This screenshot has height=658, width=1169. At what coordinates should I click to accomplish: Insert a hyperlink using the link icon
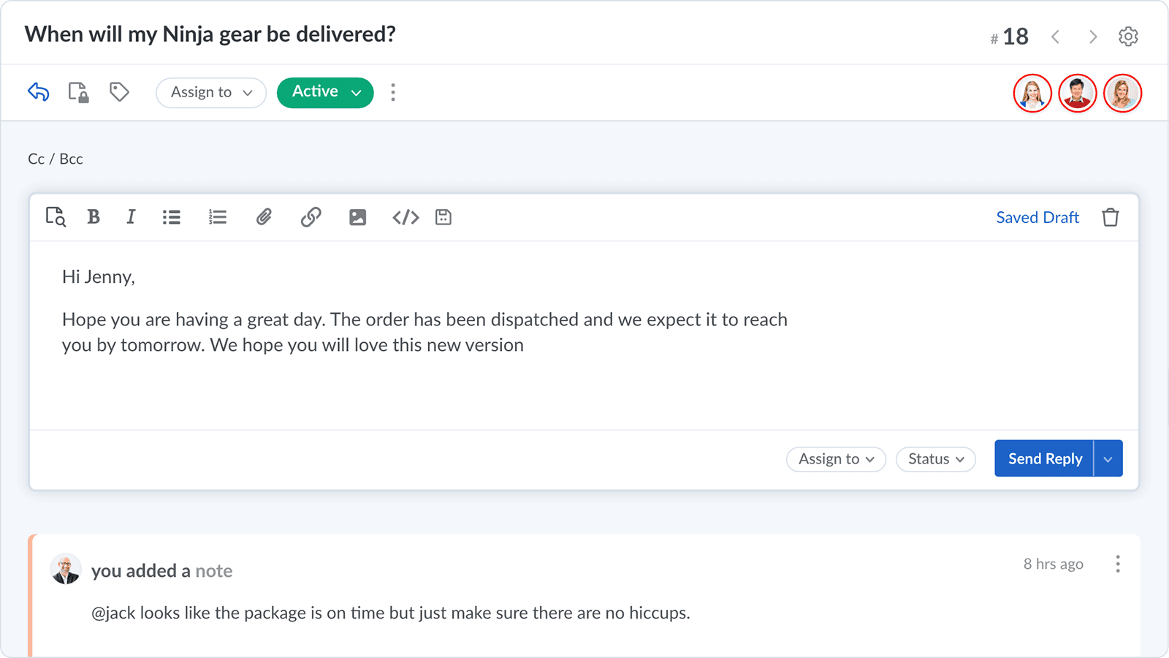311,216
